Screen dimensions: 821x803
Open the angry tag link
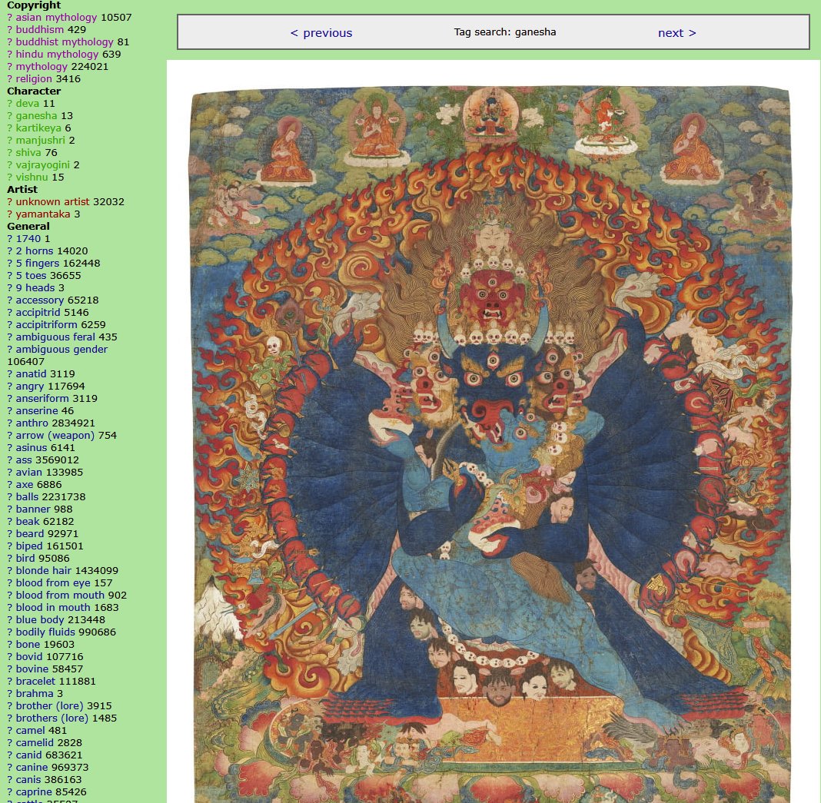[30, 387]
